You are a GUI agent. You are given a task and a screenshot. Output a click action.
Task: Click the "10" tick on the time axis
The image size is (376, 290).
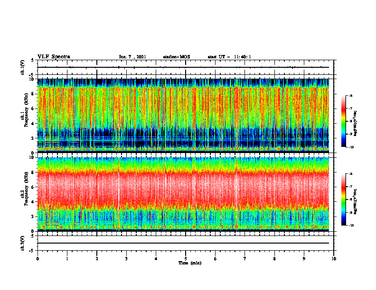[x=334, y=259]
